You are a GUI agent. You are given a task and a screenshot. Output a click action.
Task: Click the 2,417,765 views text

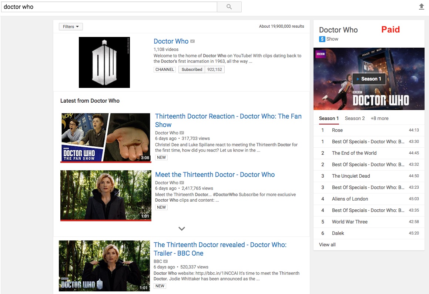coord(197,188)
